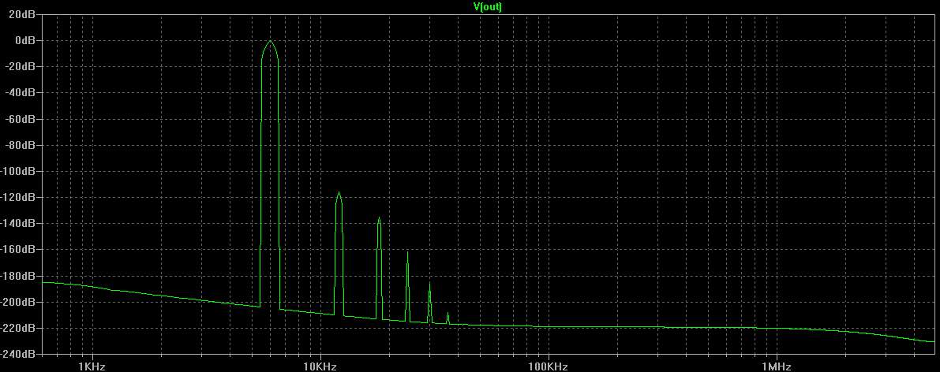This screenshot has height=372, width=940.
Task: Click the -240dB vertical axis label
Action: pyautogui.click(x=19, y=354)
